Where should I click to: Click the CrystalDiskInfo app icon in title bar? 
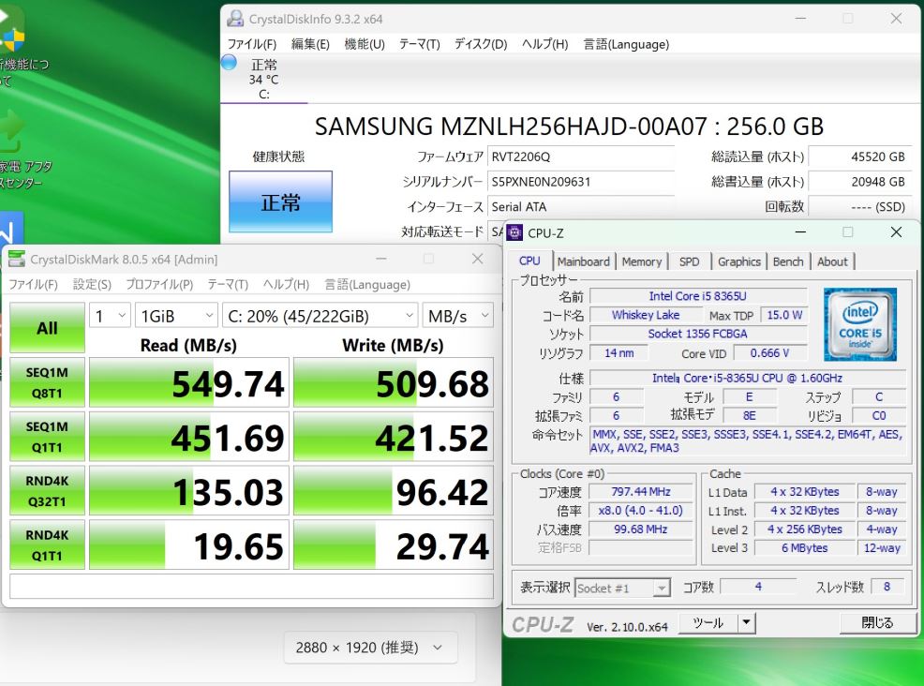point(235,18)
